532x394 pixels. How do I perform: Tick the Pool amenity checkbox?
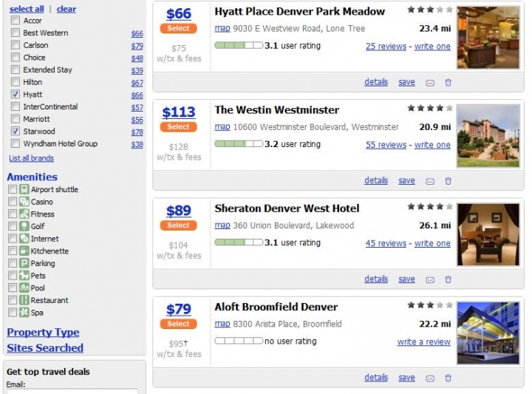point(13,288)
